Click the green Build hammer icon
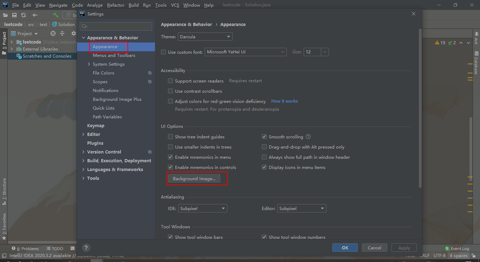This screenshot has width=480, height=262. point(56,15)
